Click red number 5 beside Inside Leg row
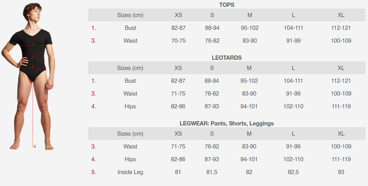Viewport: 368px width, 186px height. point(94,172)
